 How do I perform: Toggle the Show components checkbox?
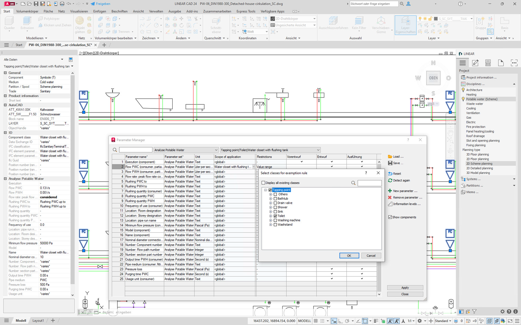pos(390,217)
